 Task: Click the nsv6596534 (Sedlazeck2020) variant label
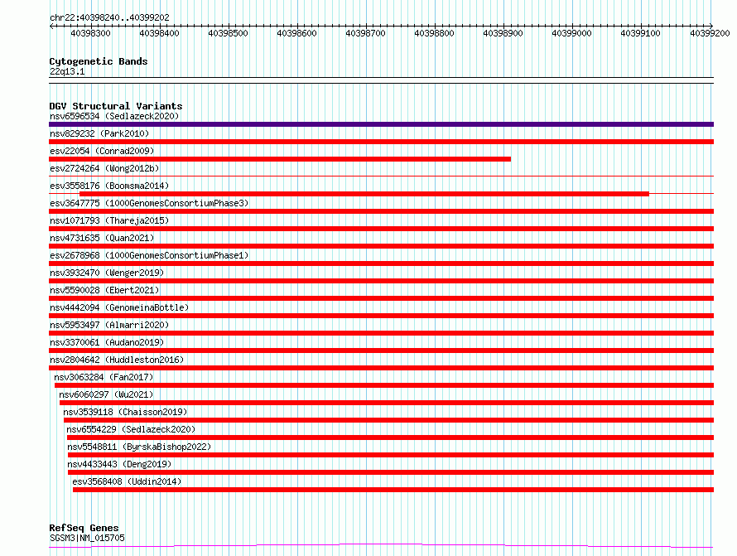click(x=114, y=116)
